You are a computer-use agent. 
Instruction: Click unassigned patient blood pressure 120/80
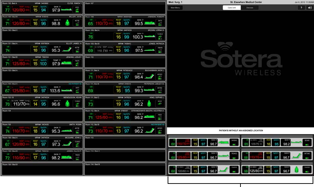pos(182,171)
